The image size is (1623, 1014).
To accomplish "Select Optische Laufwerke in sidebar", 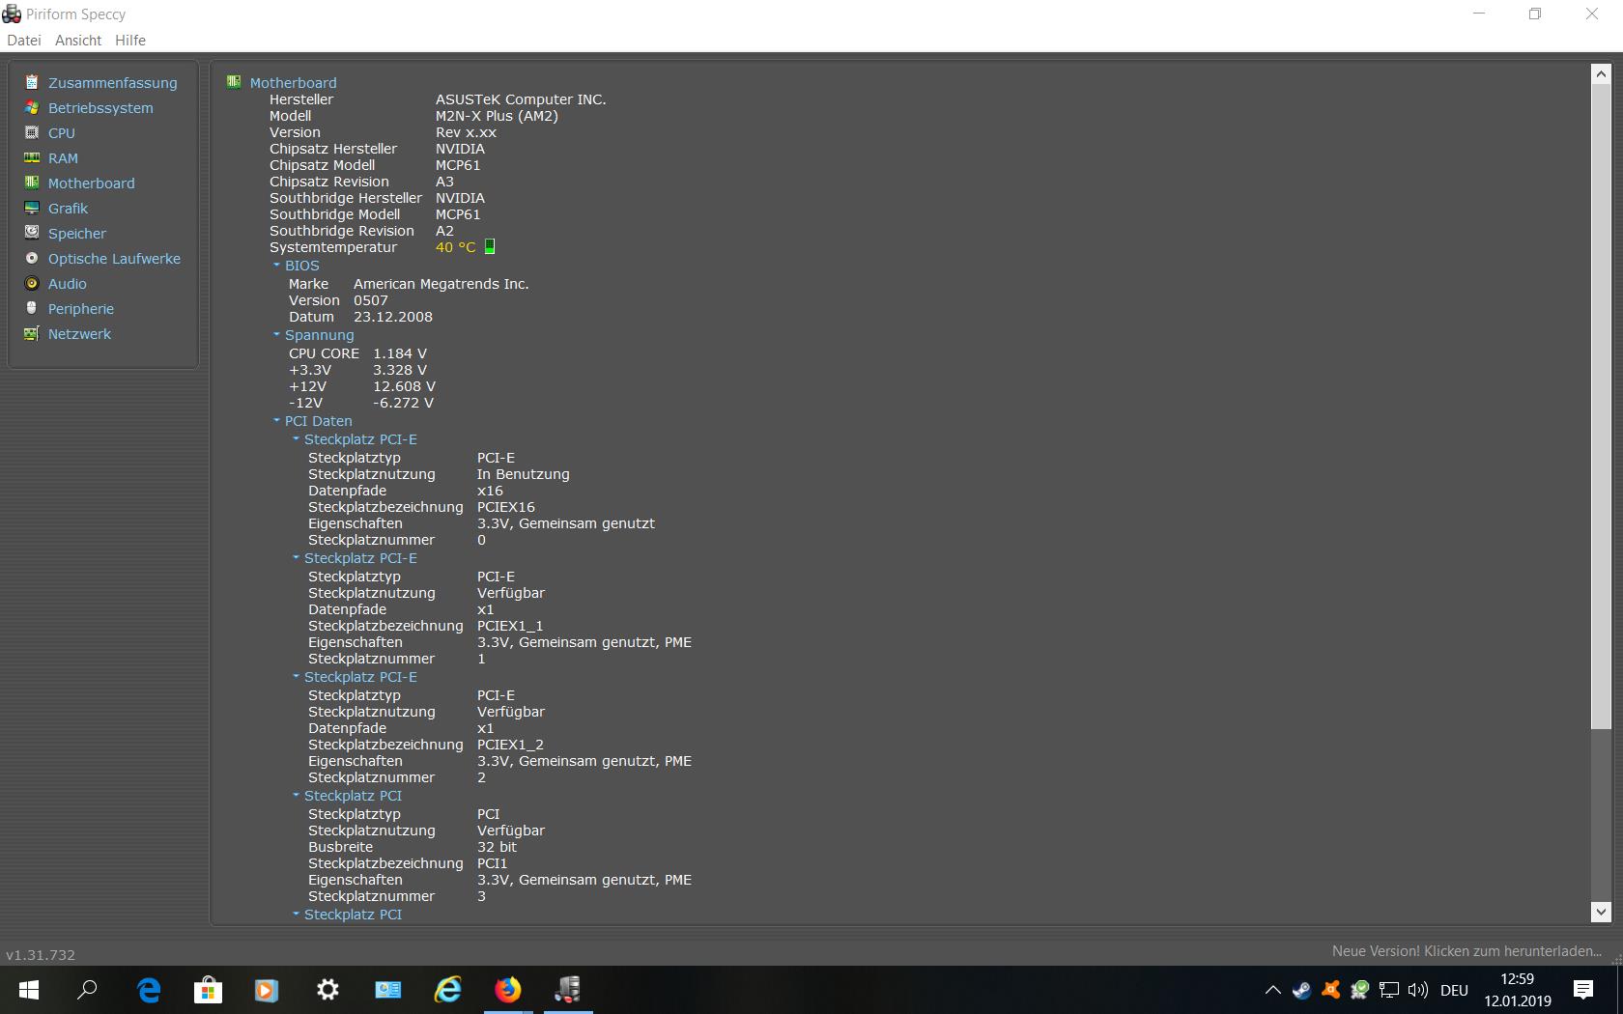I will click(114, 259).
